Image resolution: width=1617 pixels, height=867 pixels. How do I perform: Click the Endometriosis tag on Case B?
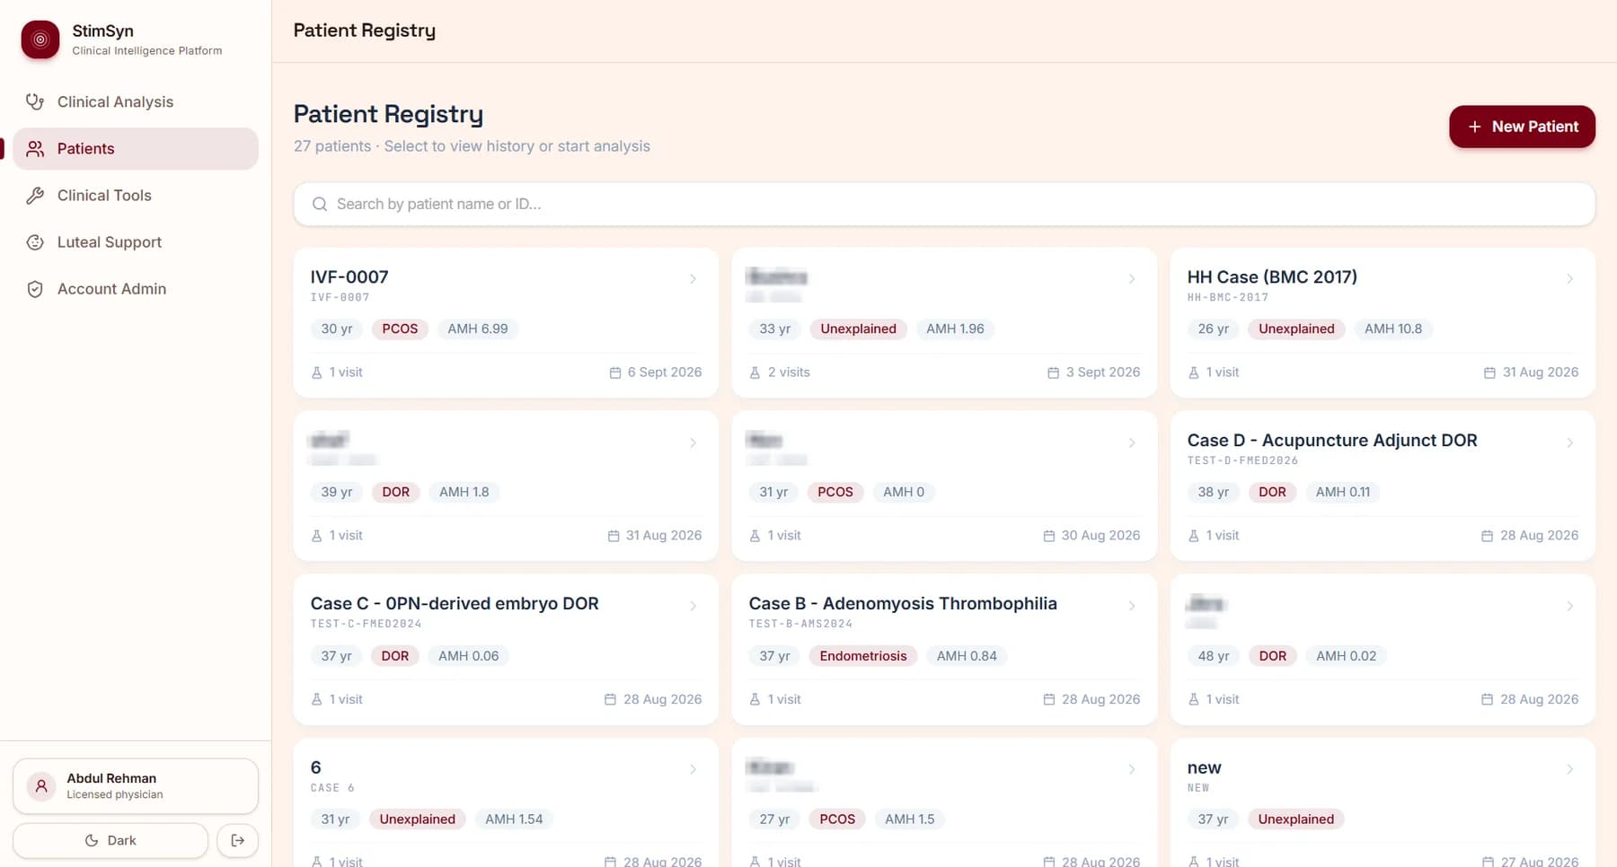863,656
